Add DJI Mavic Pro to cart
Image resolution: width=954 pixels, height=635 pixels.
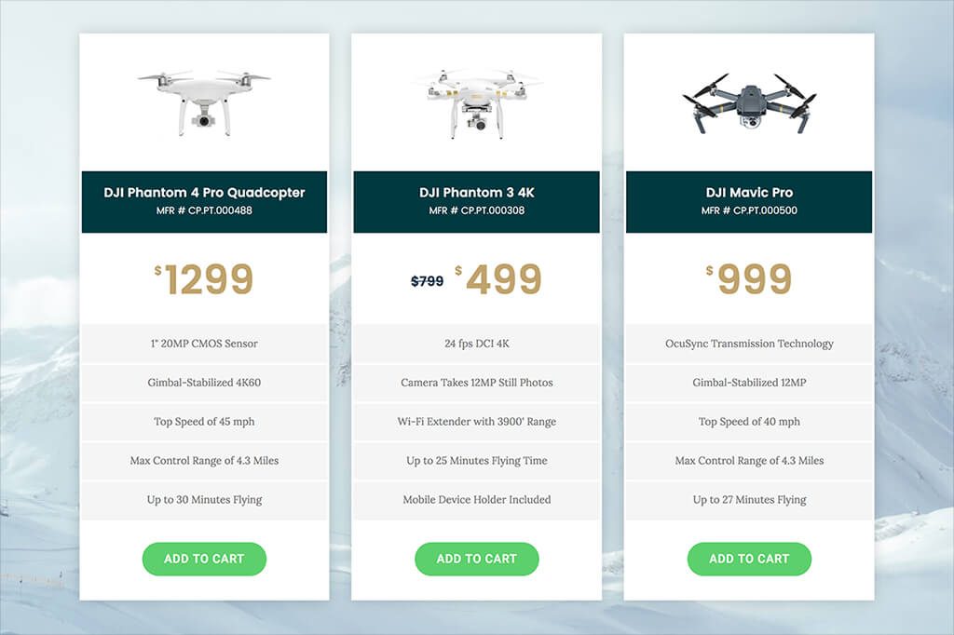click(749, 559)
